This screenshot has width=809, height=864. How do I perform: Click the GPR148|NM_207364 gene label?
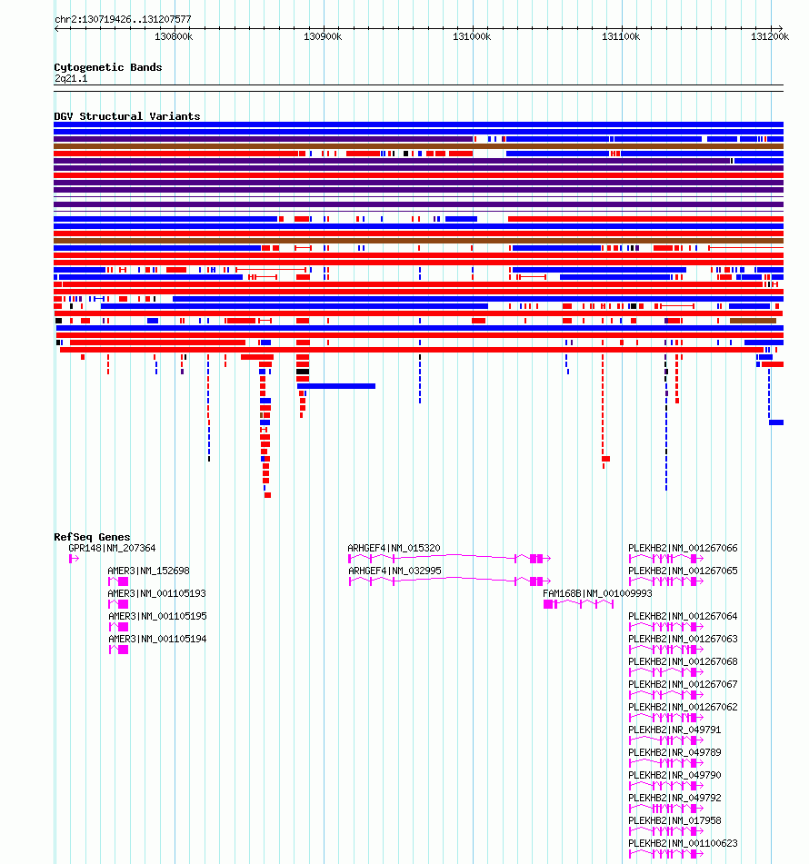click(112, 548)
